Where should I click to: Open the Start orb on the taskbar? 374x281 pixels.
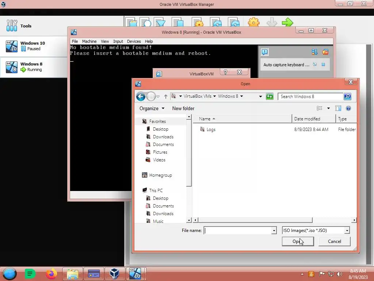[x=9, y=274]
